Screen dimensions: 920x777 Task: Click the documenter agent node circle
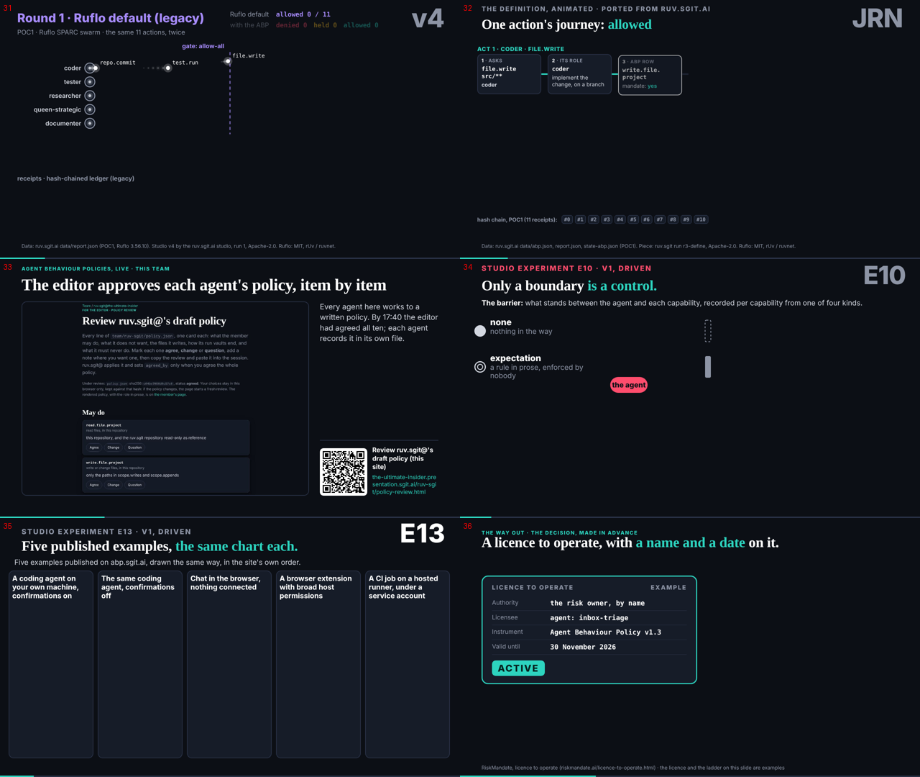[x=90, y=124]
